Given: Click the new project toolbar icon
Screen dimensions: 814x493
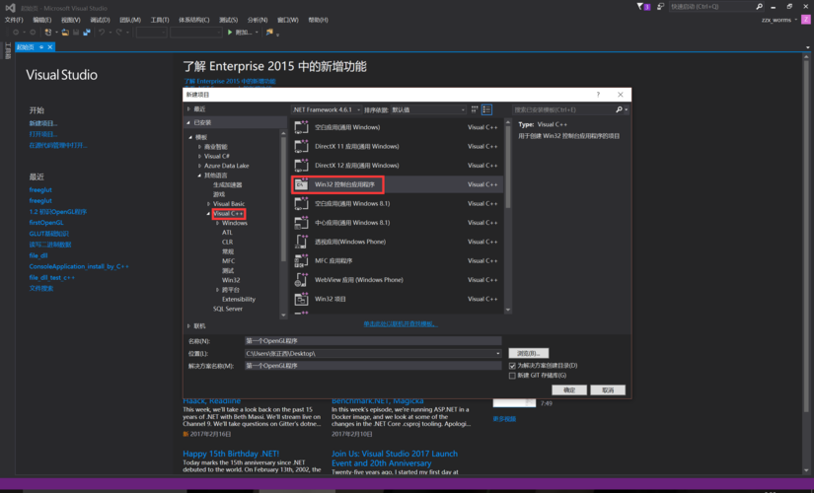Looking at the screenshot, I should 47,33.
